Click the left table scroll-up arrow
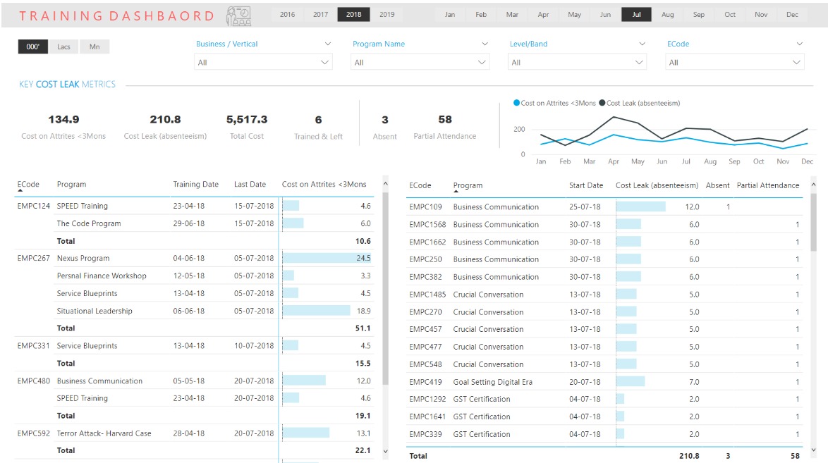This screenshot has width=828, height=463. coord(385,184)
